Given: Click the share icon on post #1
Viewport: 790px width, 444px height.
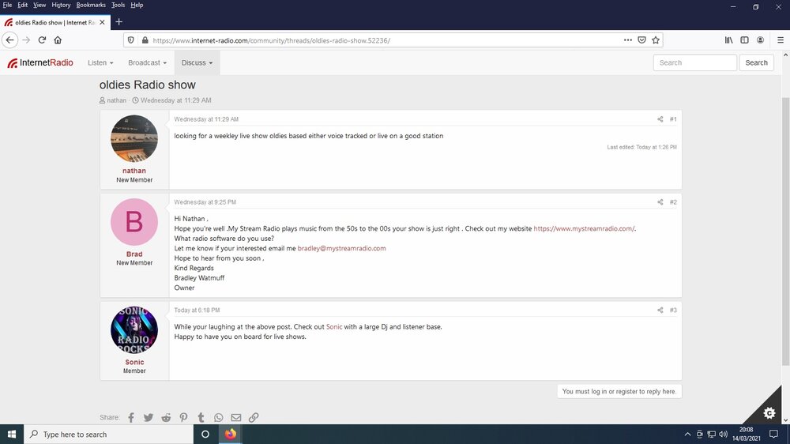Looking at the screenshot, I should (x=660, y=119).
